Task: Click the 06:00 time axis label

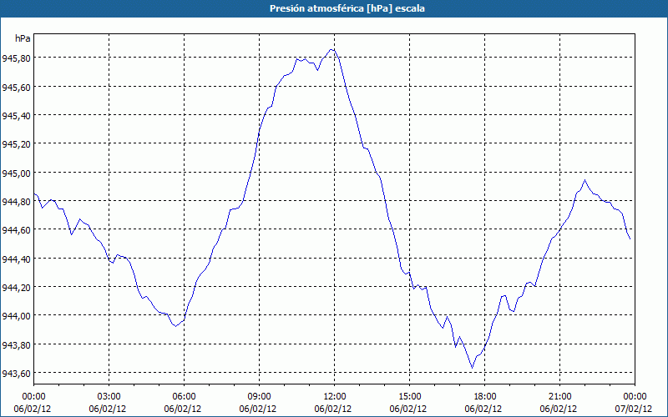Action: (x=184, y=397)
